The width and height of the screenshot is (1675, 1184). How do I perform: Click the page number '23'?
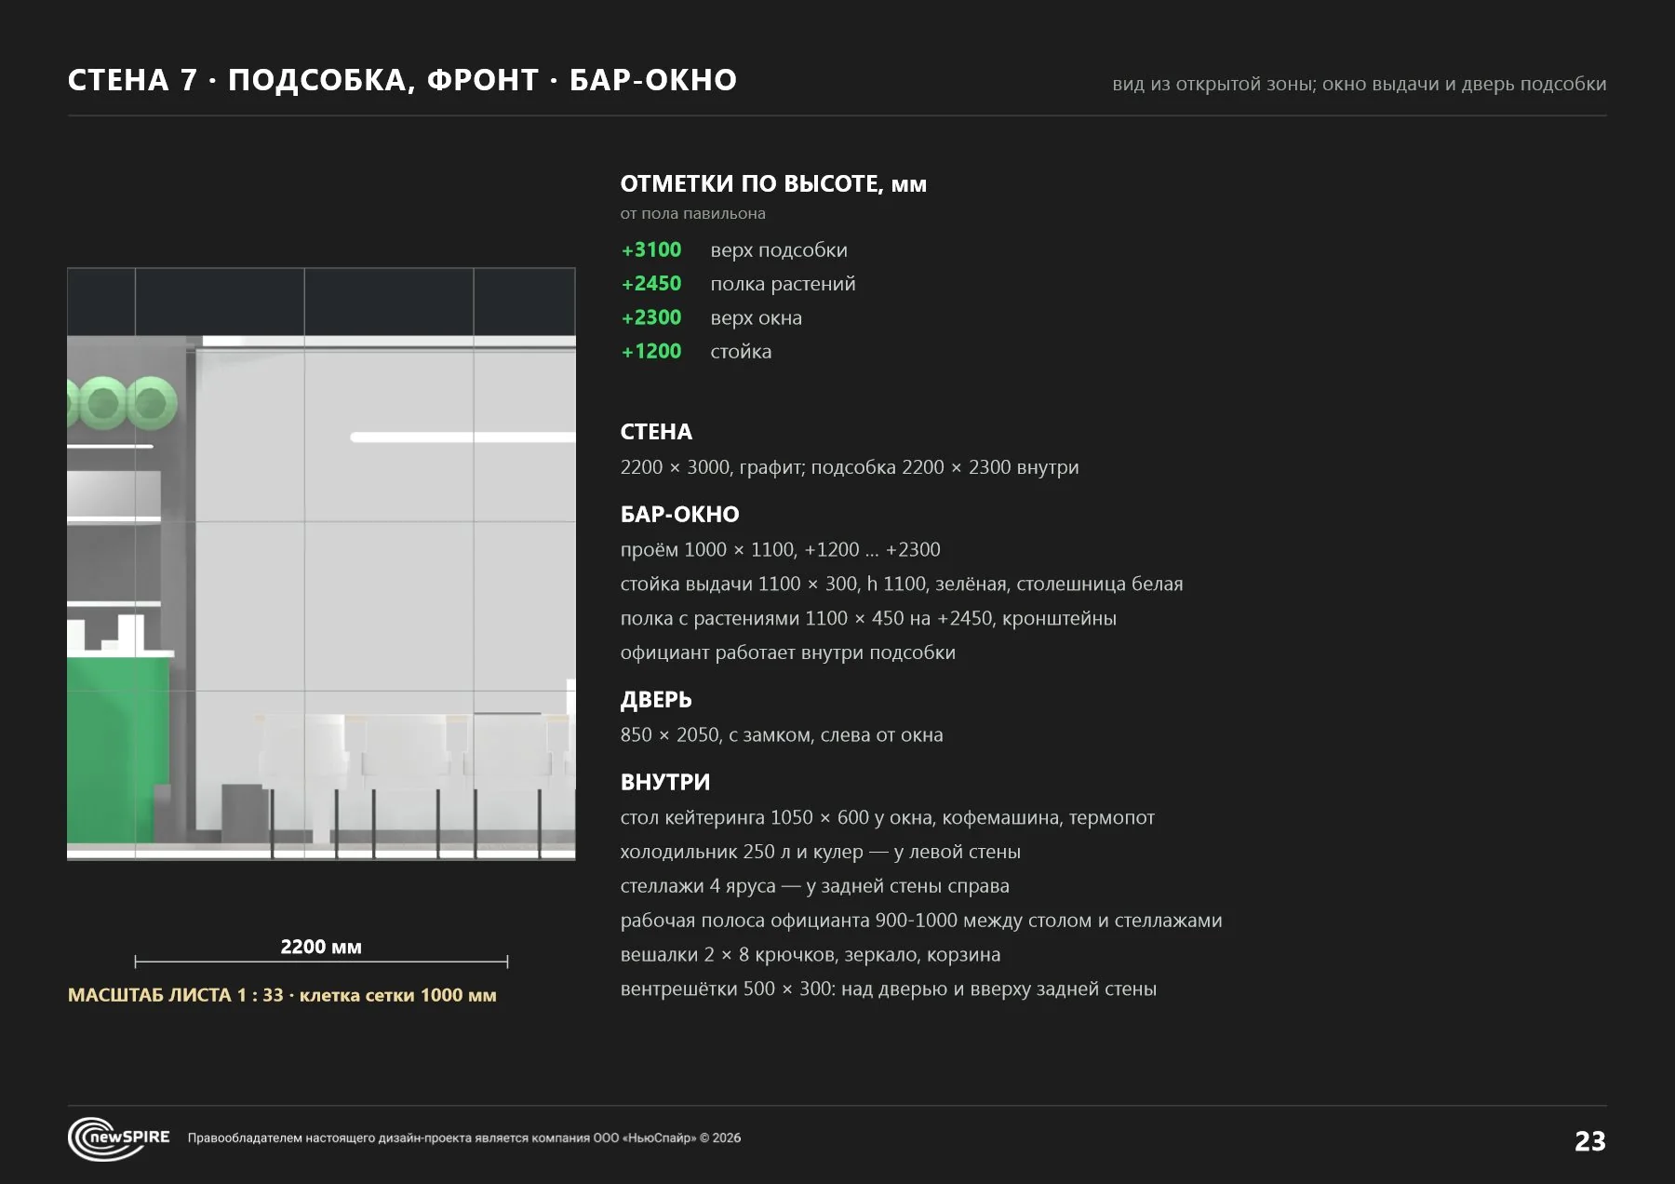pyautogui.click(x=1590, y=1141)
